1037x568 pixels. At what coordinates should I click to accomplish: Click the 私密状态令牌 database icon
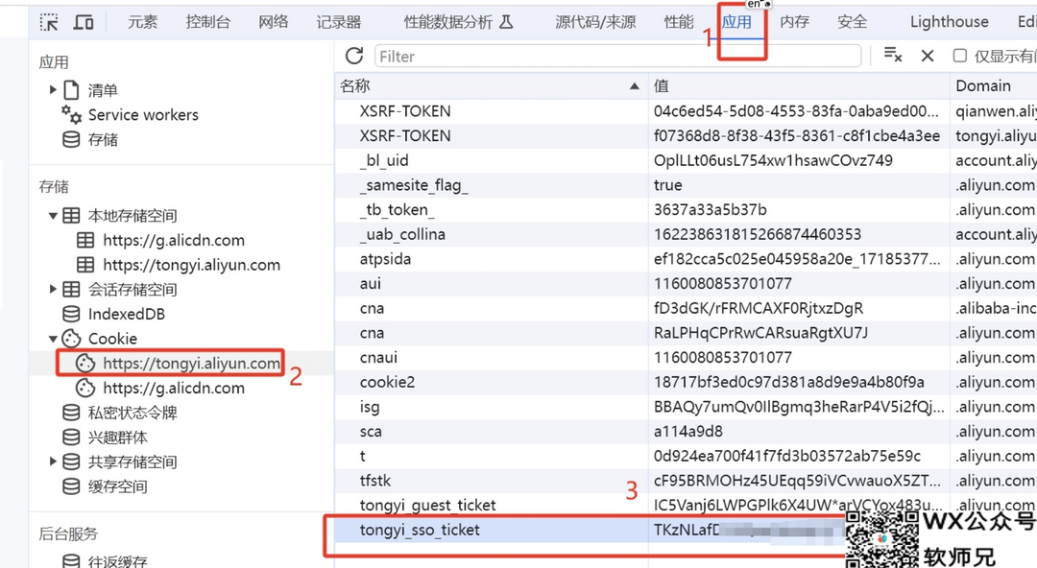pyautogui.click(x=71, y=413)
